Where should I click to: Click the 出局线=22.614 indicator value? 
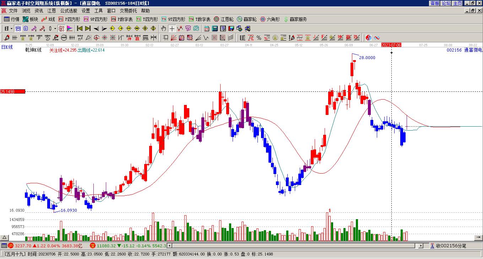click(x=91, y=50)
